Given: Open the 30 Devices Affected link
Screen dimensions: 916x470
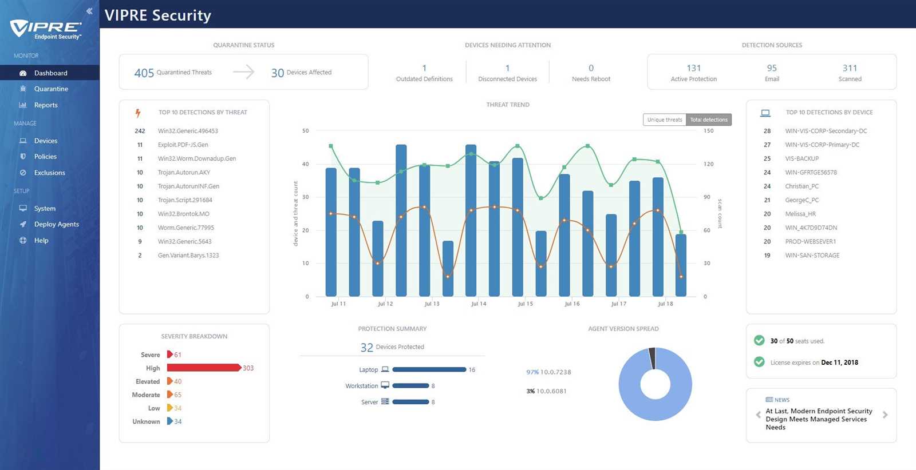Looking at the screenshot, I should click(301, 73).
